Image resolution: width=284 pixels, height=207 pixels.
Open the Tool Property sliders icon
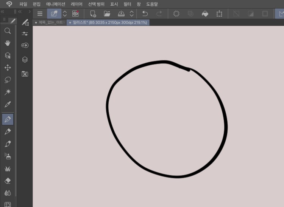click(x=25, y=34)
